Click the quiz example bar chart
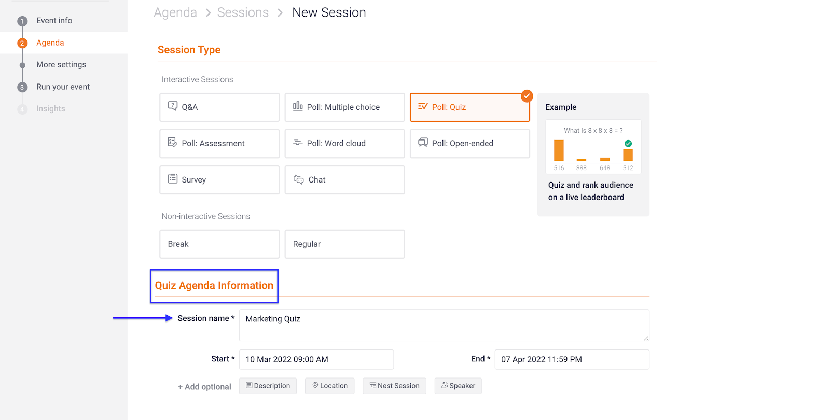Viewport: 830px width, 420px height. [x=593, y=150]
